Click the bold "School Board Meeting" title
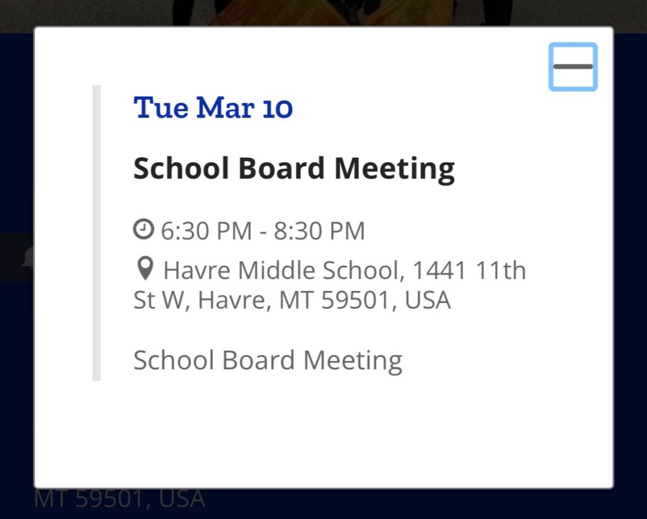 click(x=294, y=169)
